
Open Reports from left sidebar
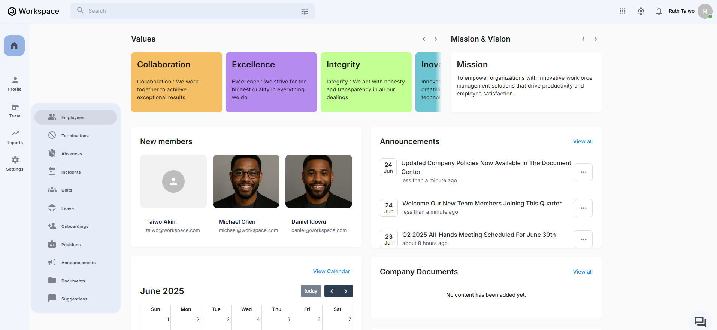[15, 137]
